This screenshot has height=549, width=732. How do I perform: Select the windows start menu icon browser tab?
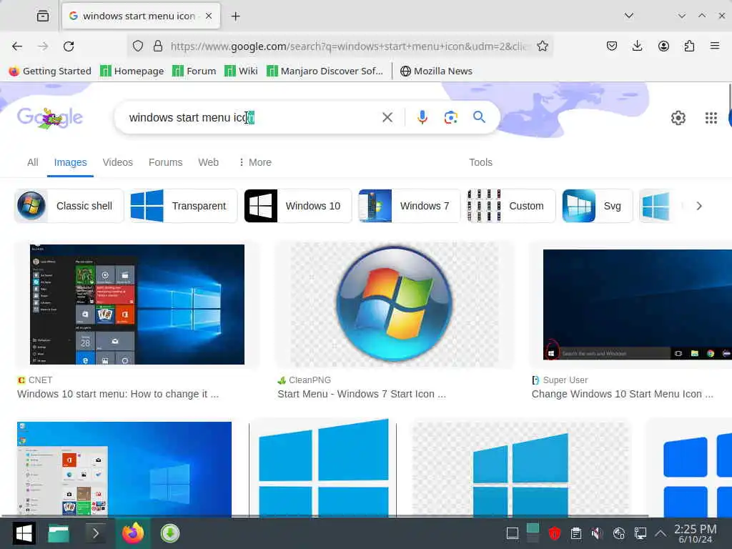pos(141,16)
